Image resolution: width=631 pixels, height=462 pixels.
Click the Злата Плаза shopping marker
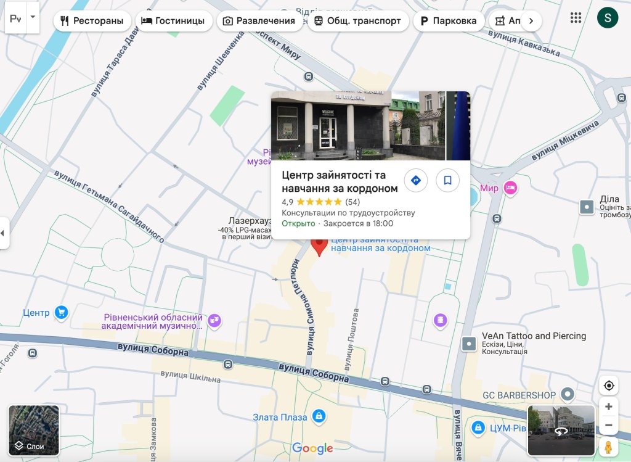click(x=319, y=417)
